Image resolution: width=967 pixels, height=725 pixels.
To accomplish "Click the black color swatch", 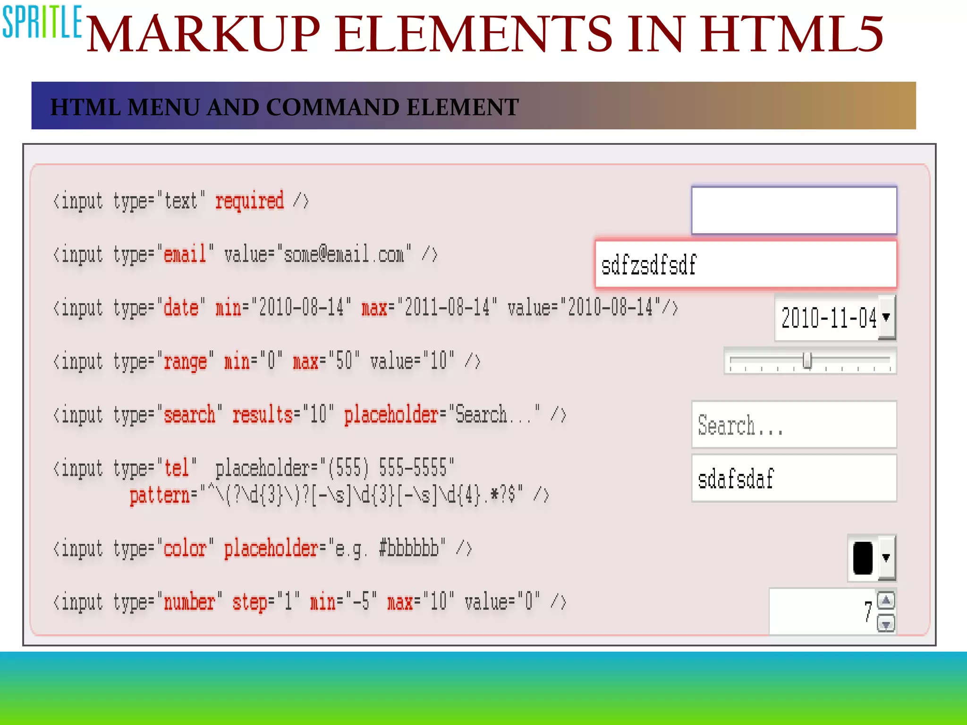I will coord(863,558).
